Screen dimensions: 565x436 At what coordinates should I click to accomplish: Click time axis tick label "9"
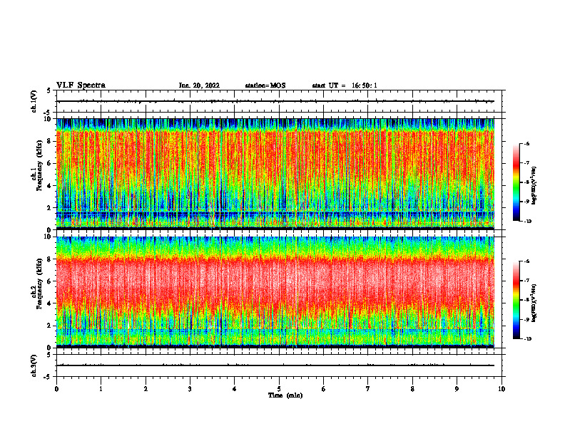coord(457,389)
